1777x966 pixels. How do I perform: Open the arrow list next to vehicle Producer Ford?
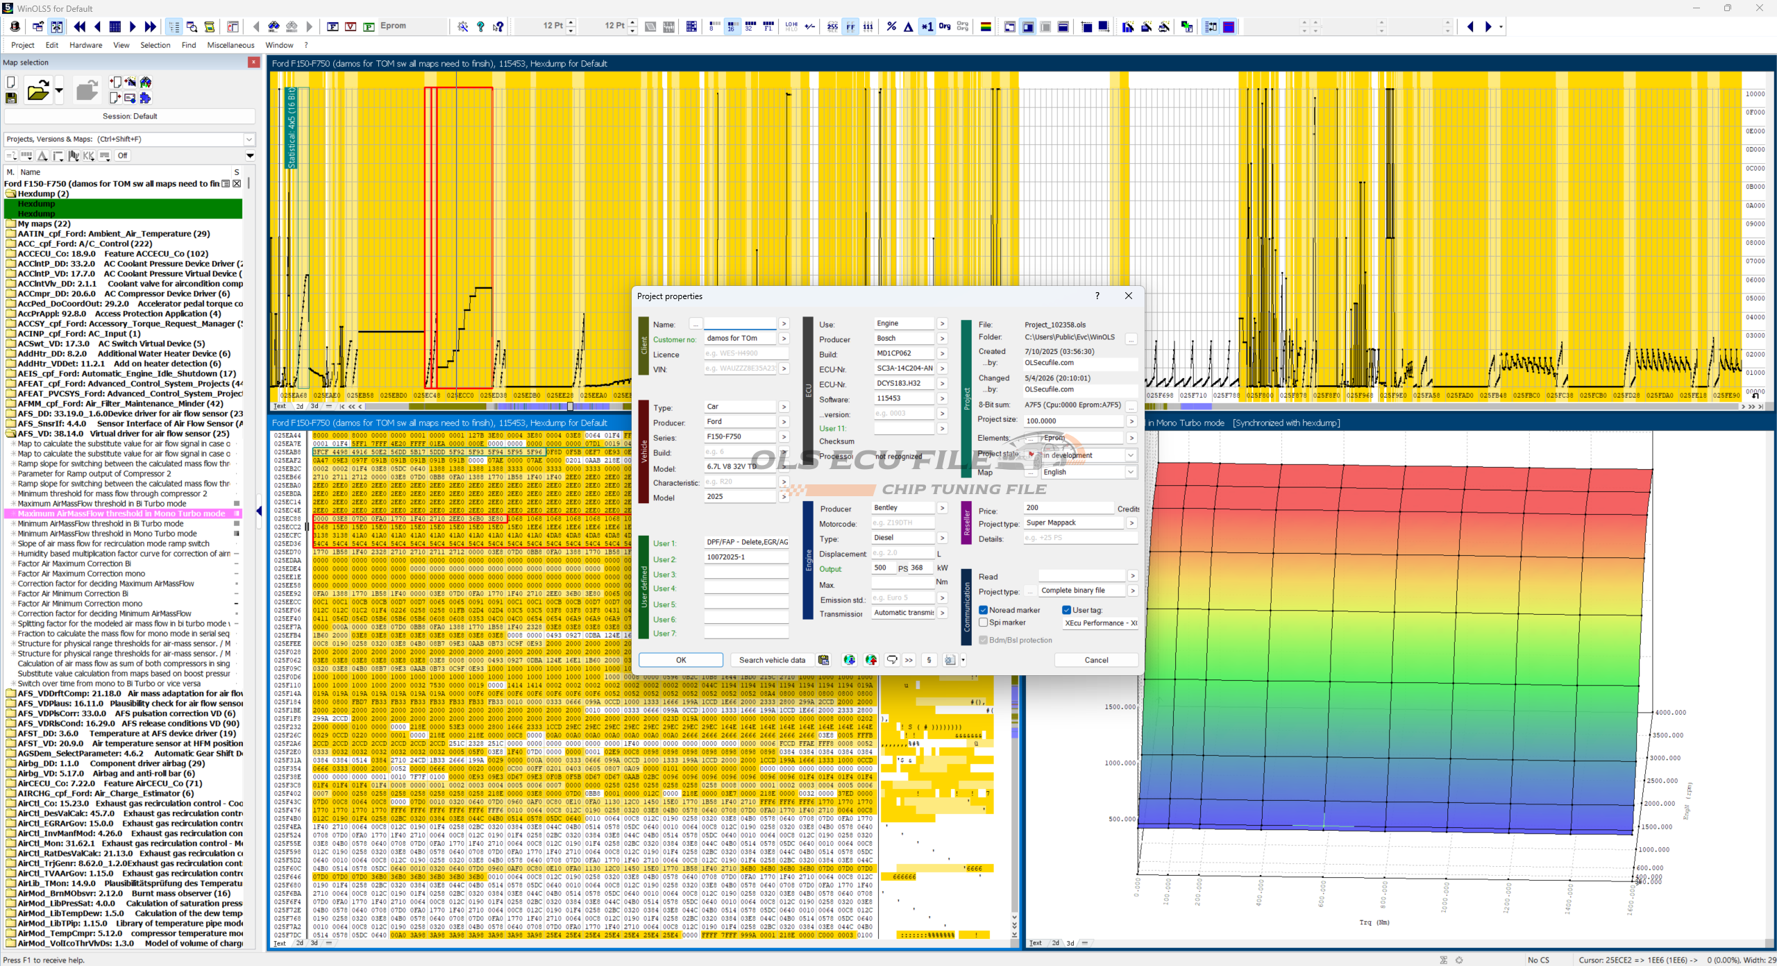784,421
